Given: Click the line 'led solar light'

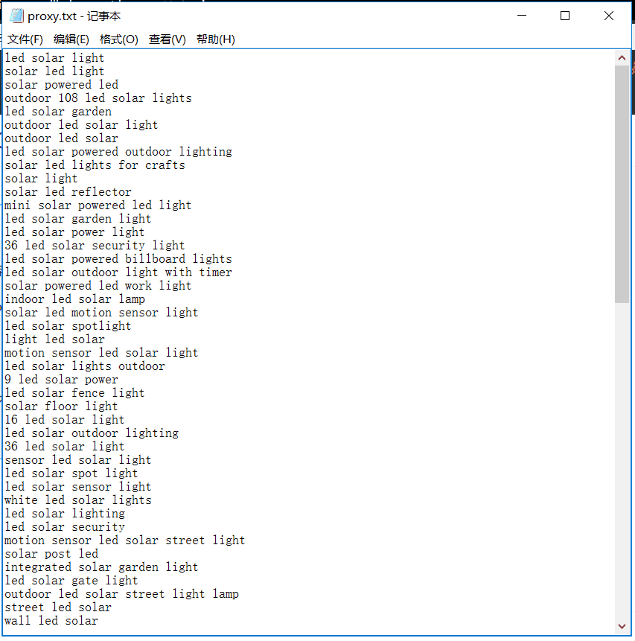Looking at the screenshot, I should tap(54, 58).
